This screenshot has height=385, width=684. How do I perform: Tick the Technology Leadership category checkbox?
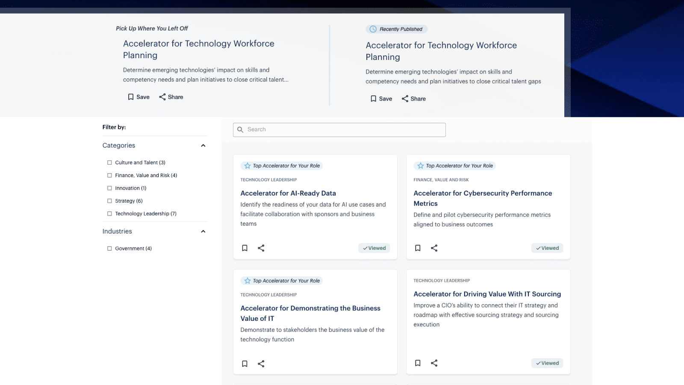[x=109, y=214]
